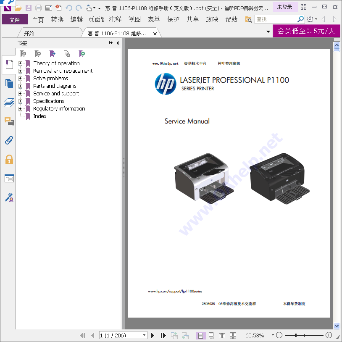Expand Specifications bookmark
The width and height of the screenshot is (342, 342).
coord(20,101)
